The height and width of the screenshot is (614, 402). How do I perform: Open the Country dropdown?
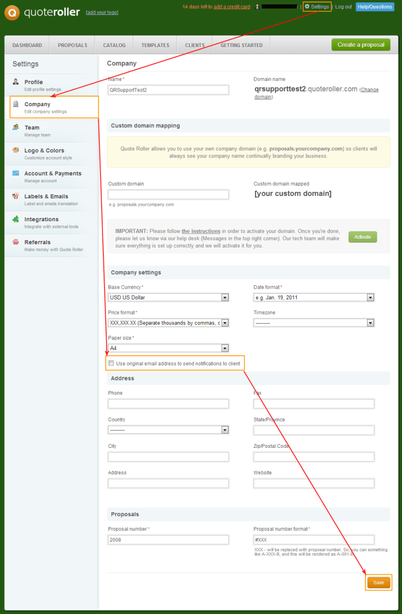[168, 430]
